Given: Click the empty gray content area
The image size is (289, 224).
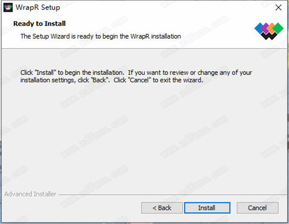Looking at the screenshot, I should (144, 136).
